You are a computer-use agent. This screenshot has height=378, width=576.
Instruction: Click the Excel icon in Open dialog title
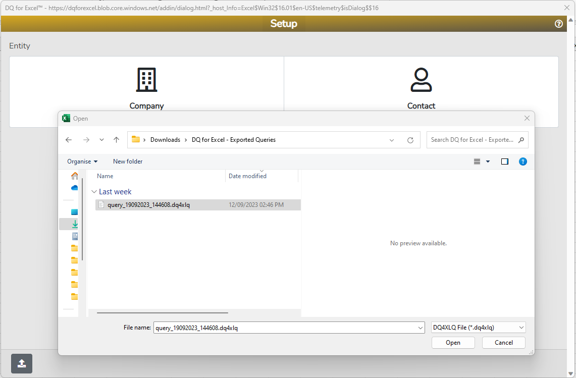click(x=66, y=118)
